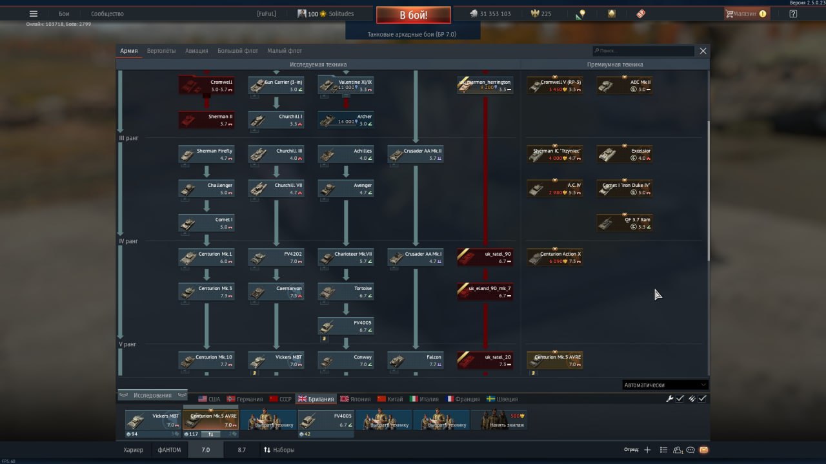Select Tortoise vehicle card

pyautogui.click(x=346, y=291)
